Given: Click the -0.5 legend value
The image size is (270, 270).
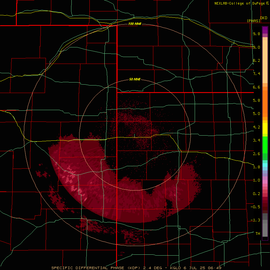Looking at the screenshot, I should click(255, 207).
